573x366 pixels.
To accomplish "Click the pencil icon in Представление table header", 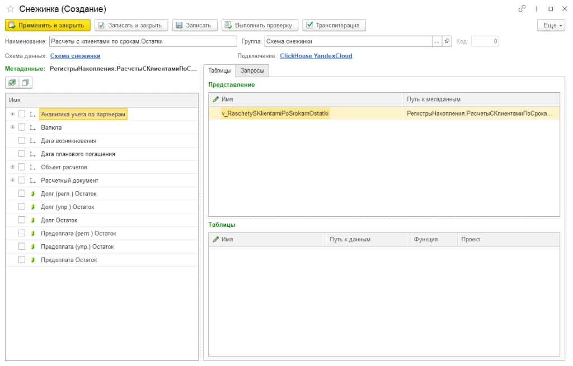I will 215,99.
